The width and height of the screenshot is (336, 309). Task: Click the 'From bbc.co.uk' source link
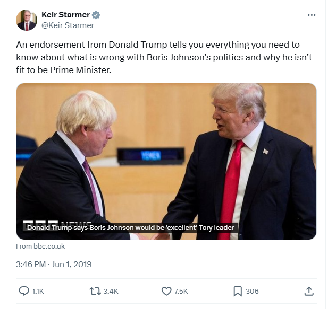tap(40, 246)
